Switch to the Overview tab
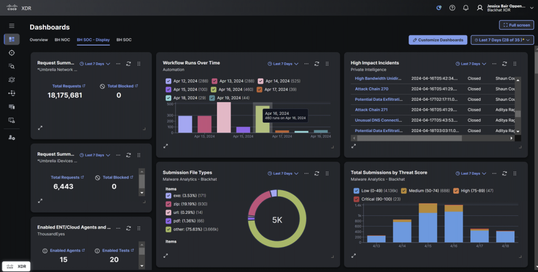Image resolution: width=538 pixels, height=272 pixels. (39, 40)
